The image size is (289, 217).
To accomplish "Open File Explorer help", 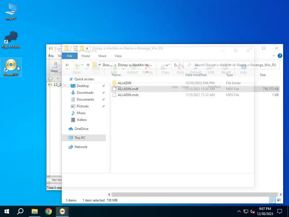I will pos(280,56).
